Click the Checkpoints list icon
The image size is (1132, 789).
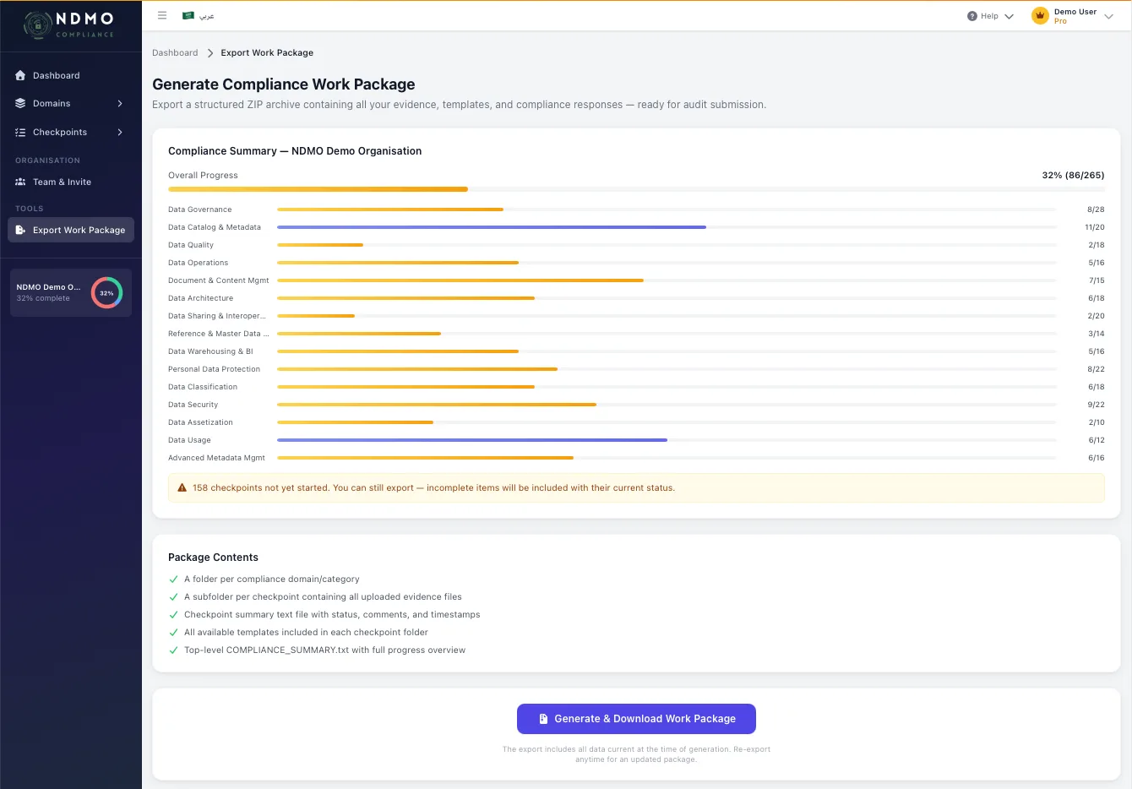20,132
